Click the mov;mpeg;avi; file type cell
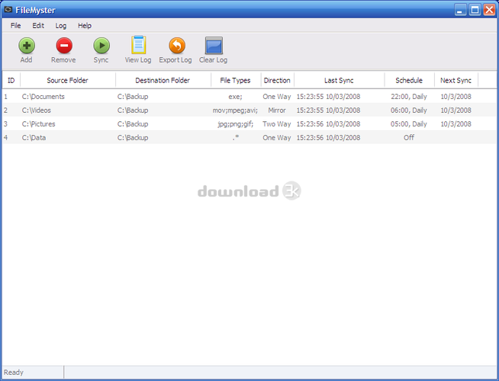499x381 pixels. (235, 110)
